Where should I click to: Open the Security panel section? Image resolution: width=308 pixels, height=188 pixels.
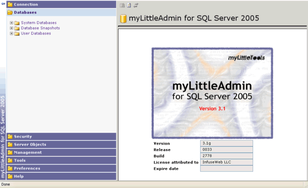[x=61, y=136]
